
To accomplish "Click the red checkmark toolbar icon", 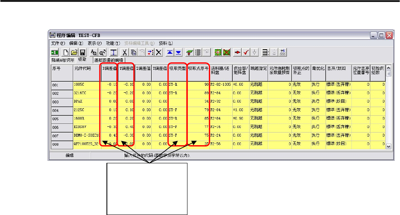I will coord(246,53).
